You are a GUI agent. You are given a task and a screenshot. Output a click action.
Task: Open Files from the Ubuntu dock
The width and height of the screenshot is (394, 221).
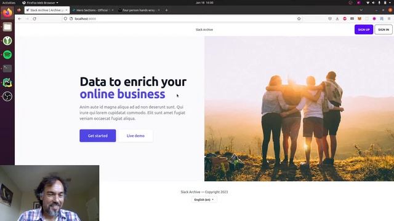point(7,27)
